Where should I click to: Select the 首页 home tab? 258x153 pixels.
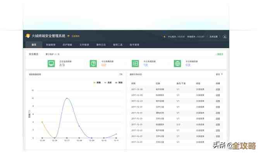point(34,45)
